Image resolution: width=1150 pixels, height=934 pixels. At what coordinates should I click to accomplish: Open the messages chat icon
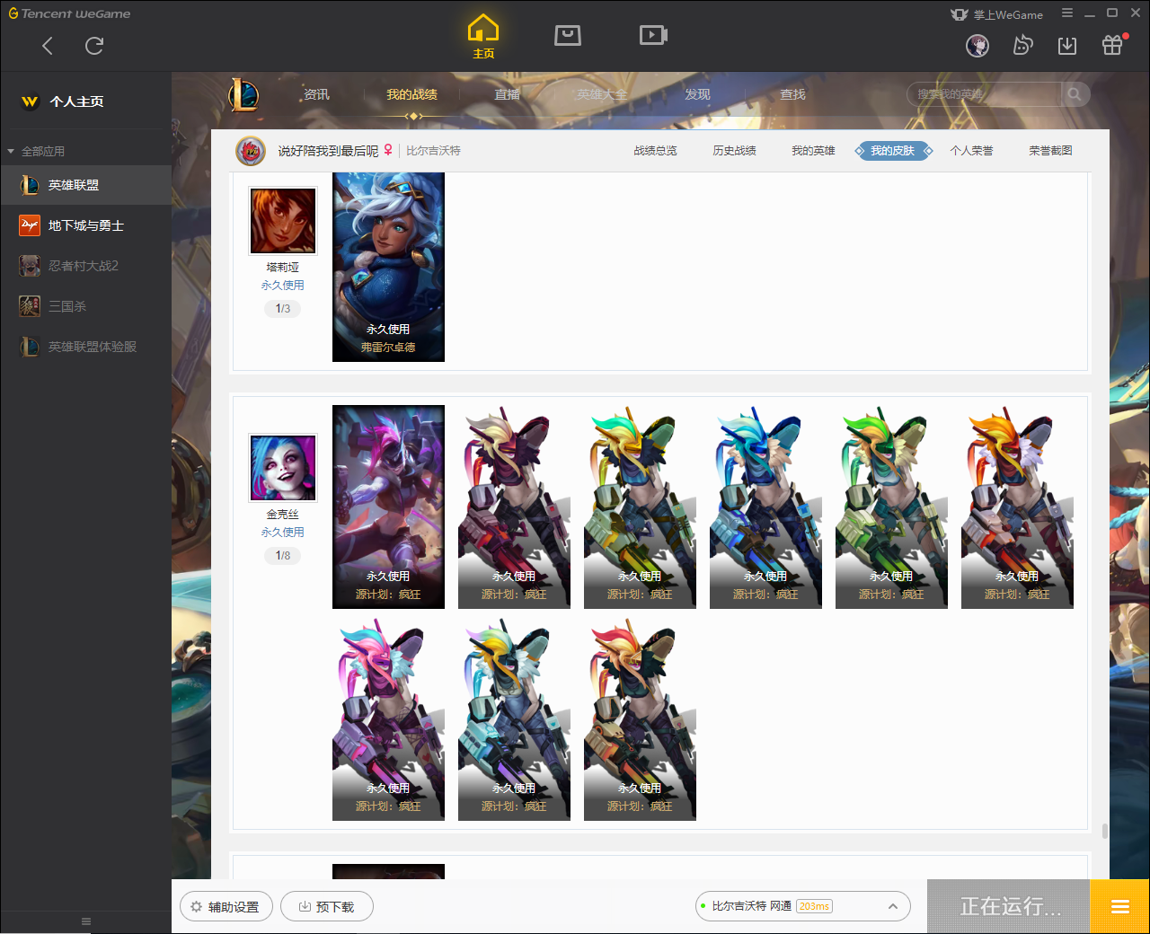pyautogui.click(x=1022, y=46)
